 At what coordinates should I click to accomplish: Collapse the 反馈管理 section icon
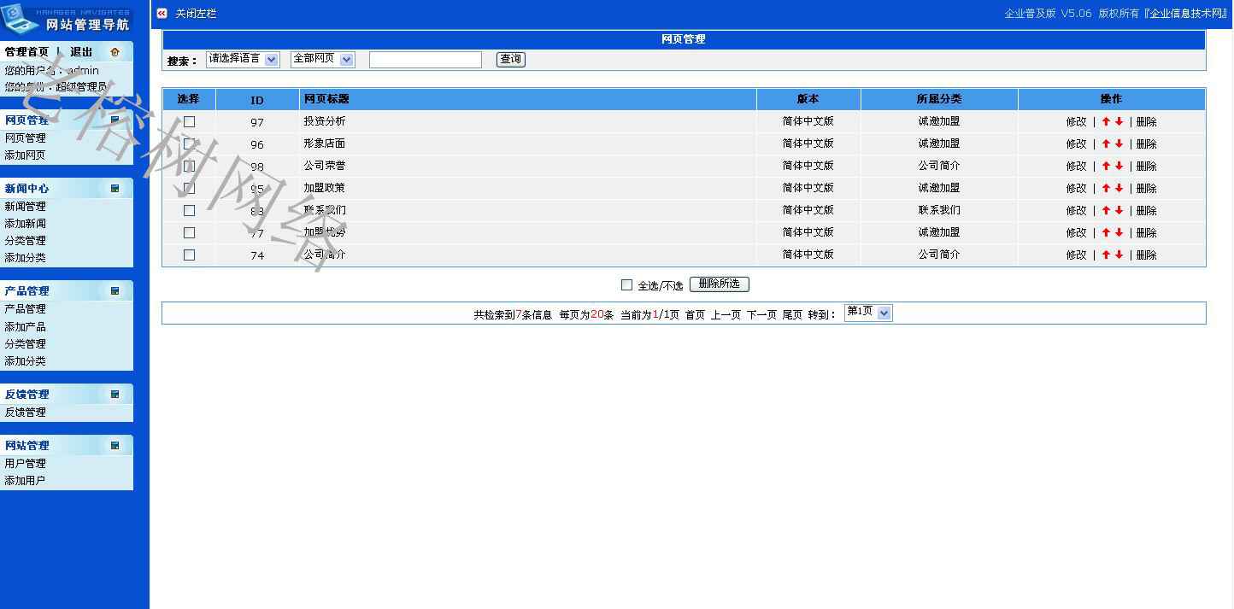[115, 394]
